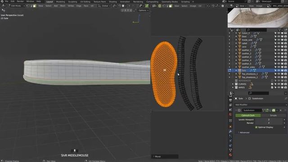
Task: Click the Levels Viewport value field
Action: 269,120
